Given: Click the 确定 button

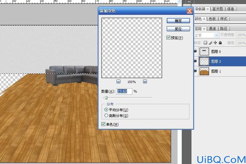Looking at the screenshot, I should 178,20.
